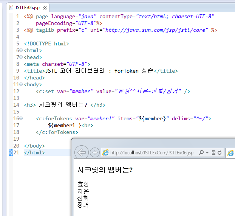Image resolution: width=235 pixels, height=216 pixels.
Task: Select the JSTLEx06.jsp editor tab
Action: click(x=28, y=8)
